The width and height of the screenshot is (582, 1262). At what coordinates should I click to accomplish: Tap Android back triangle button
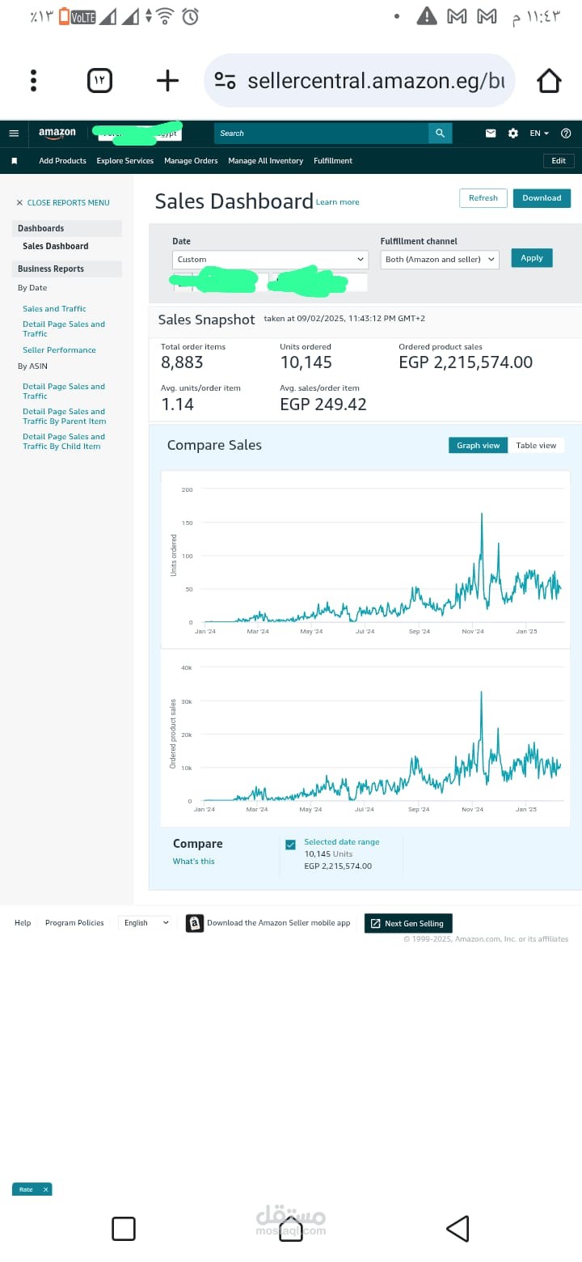pos(458,1229)
